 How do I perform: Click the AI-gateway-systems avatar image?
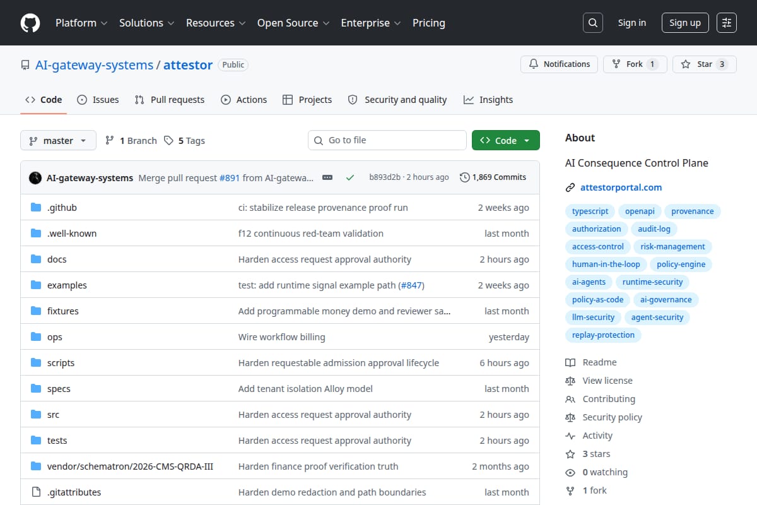35,177
